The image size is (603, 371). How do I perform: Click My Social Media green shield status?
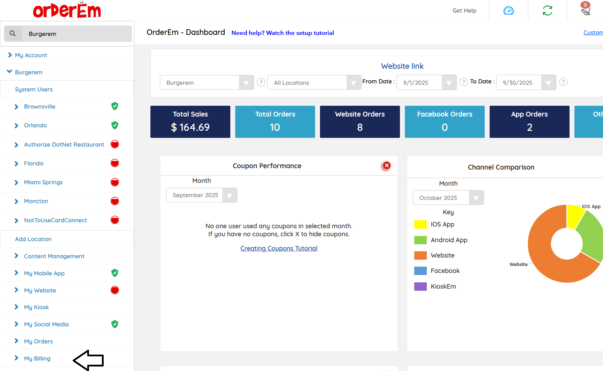[114, 324]
